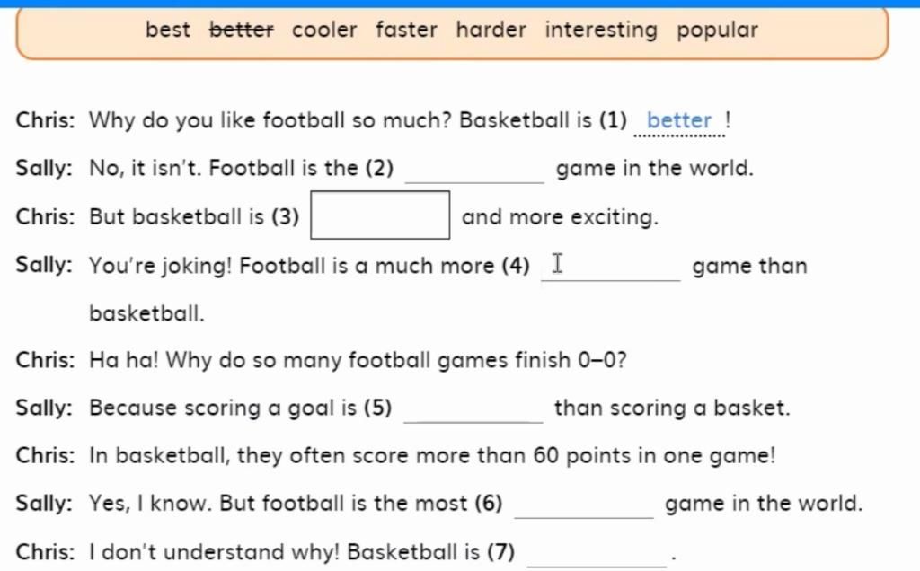Click blank (7) after 'Basketball is'

(x=597, y=554)
